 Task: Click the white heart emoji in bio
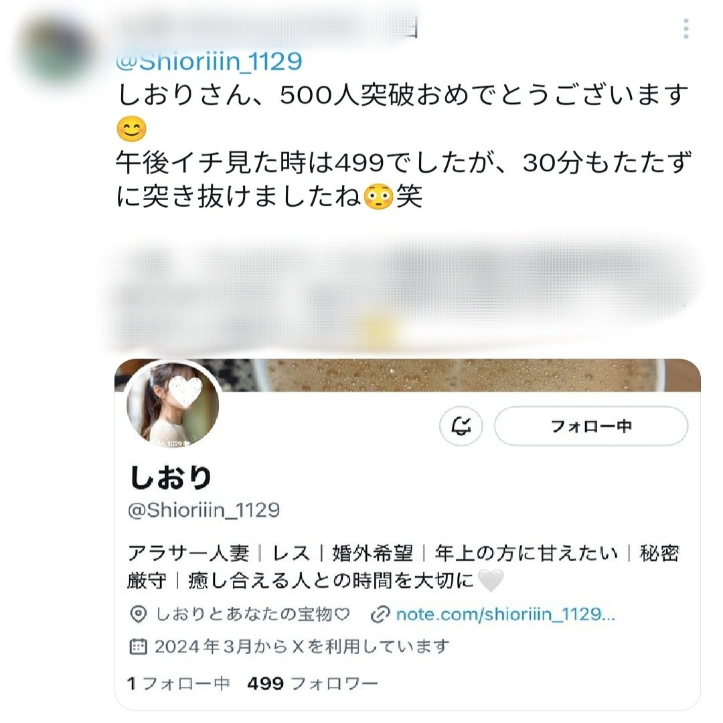pyautogui.click(x=491, y=580)
